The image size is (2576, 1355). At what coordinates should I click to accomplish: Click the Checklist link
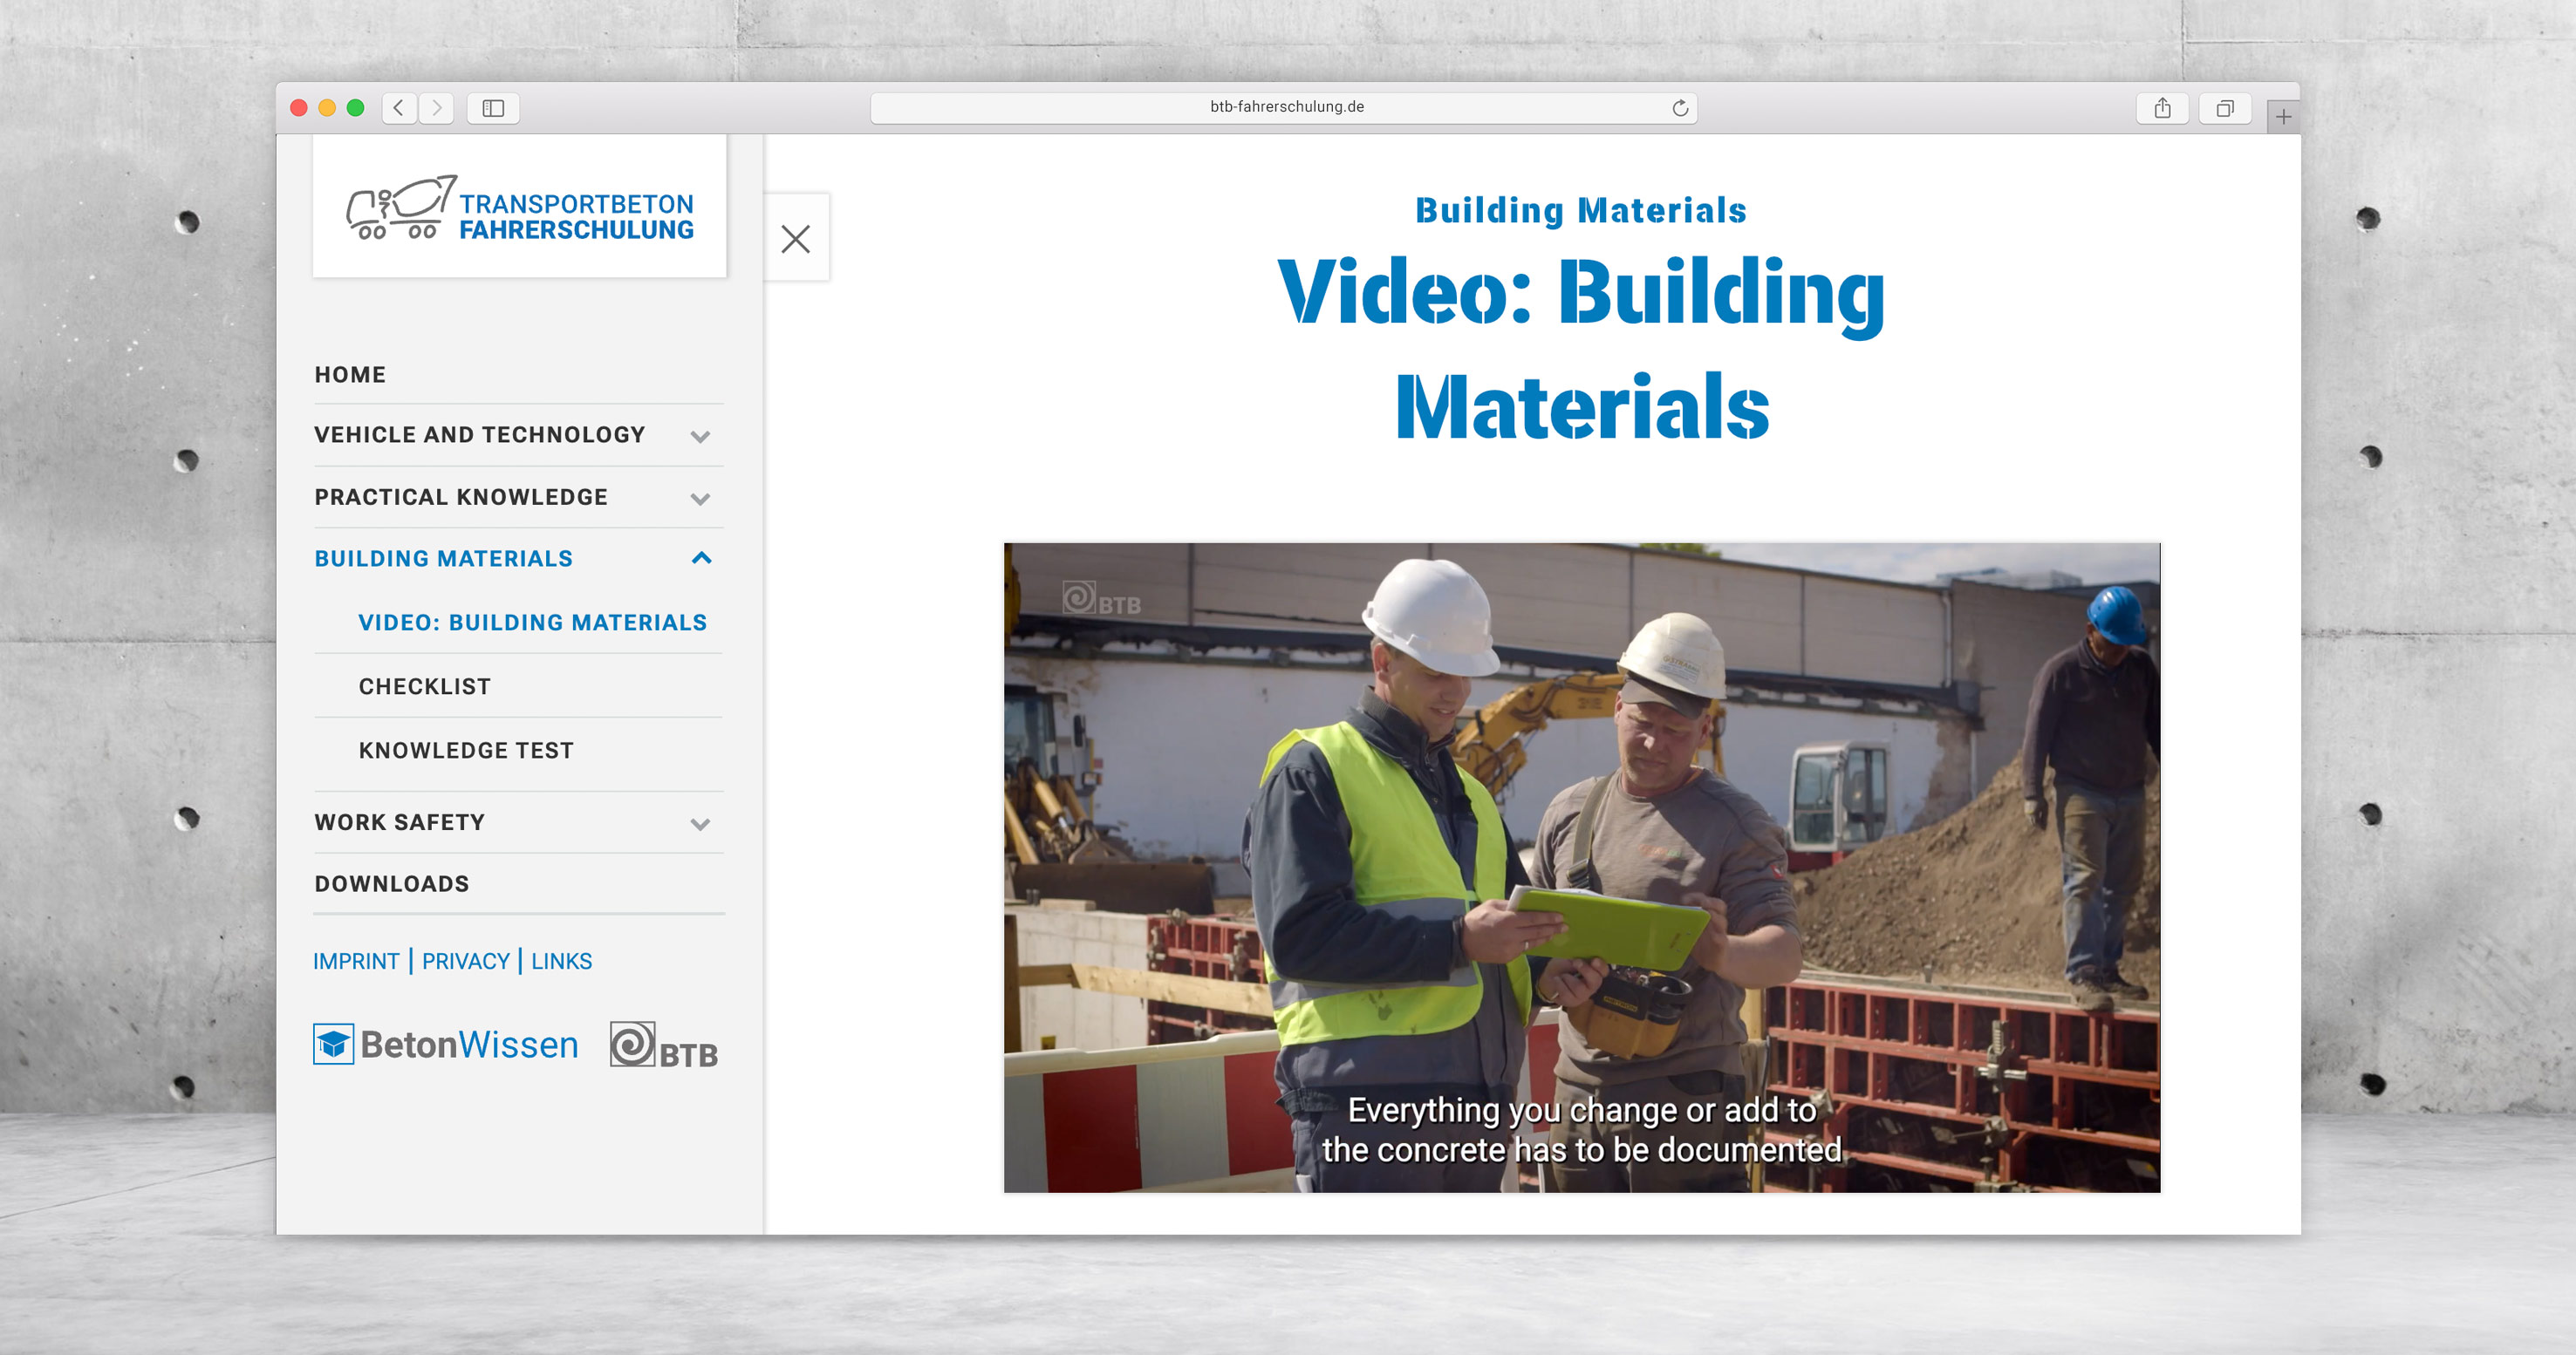point(426,686)
